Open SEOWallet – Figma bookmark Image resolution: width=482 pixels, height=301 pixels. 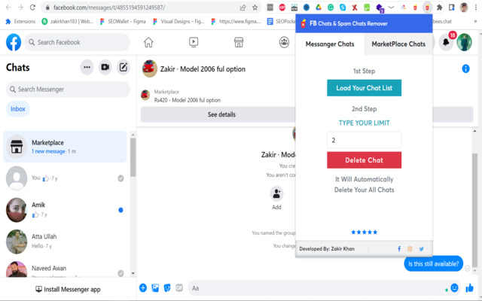[x=123, y=21]
